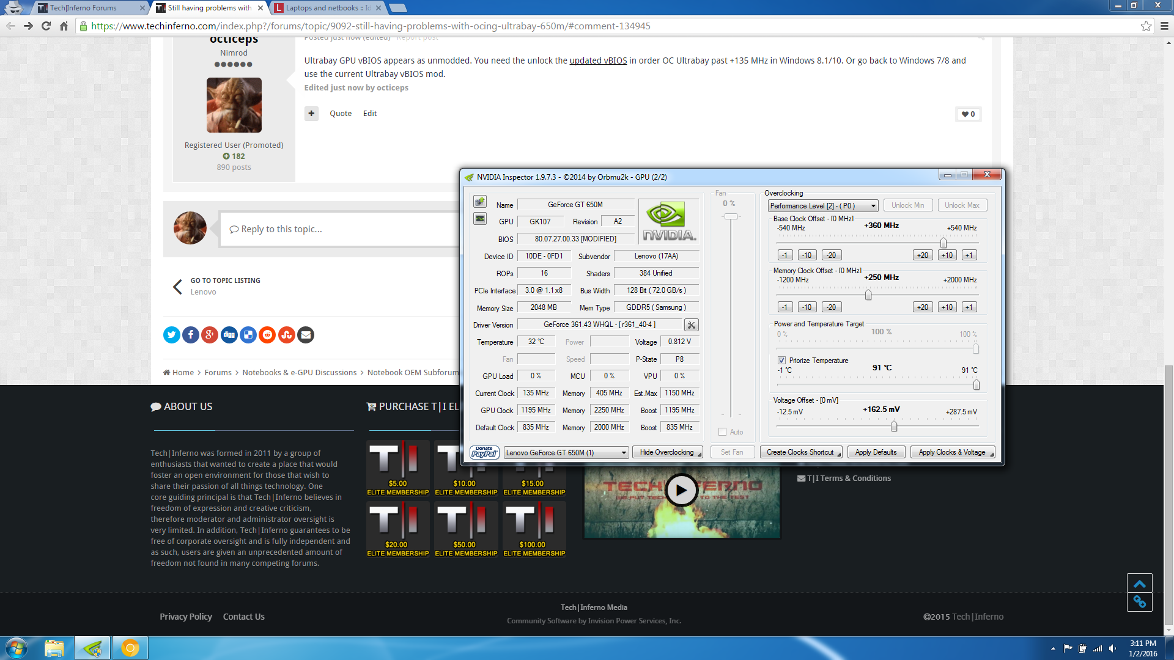Click base clock offset -10 button

pos(807,255)
